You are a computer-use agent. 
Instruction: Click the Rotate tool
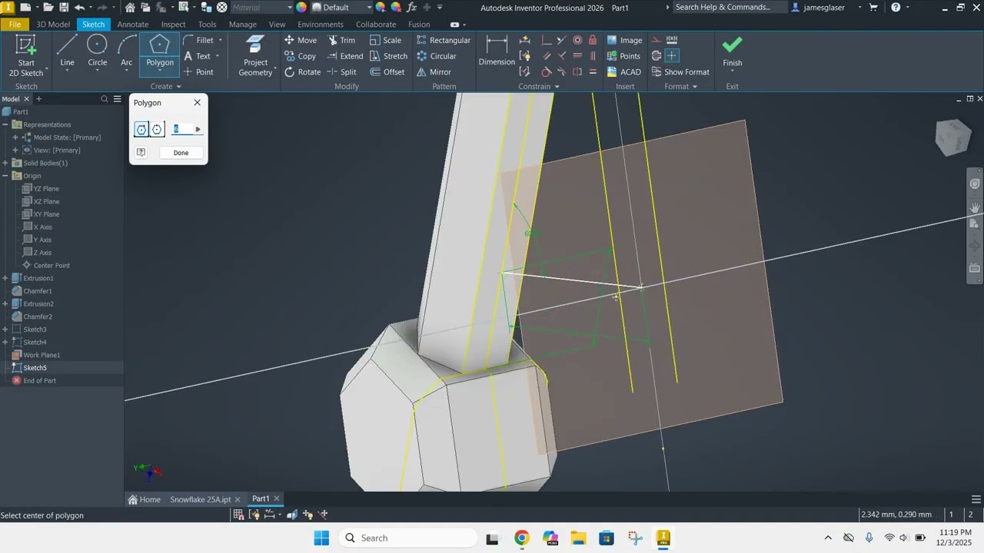click(302, 72)
